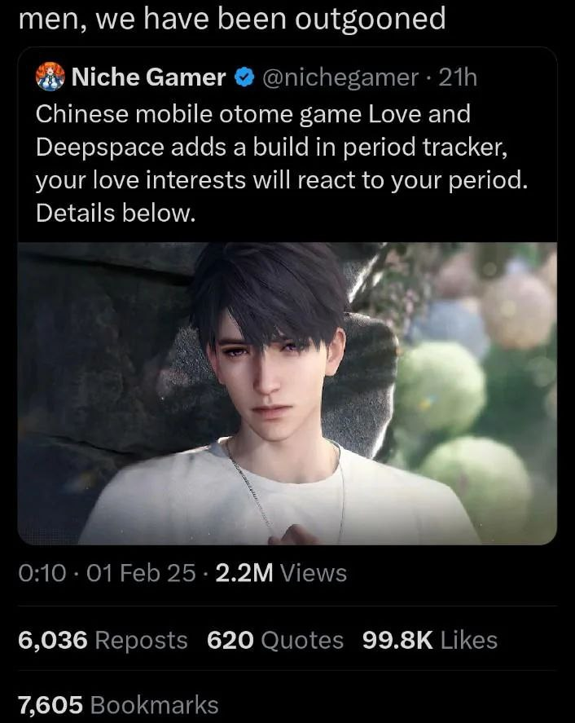View the 6,036 Reposts list
The image size is (575, 723).
tap(103, 640)
